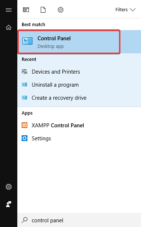Open Devices and Printers recent item
The height and width of the screenshot is (227, 141).
tap(79, 72)
